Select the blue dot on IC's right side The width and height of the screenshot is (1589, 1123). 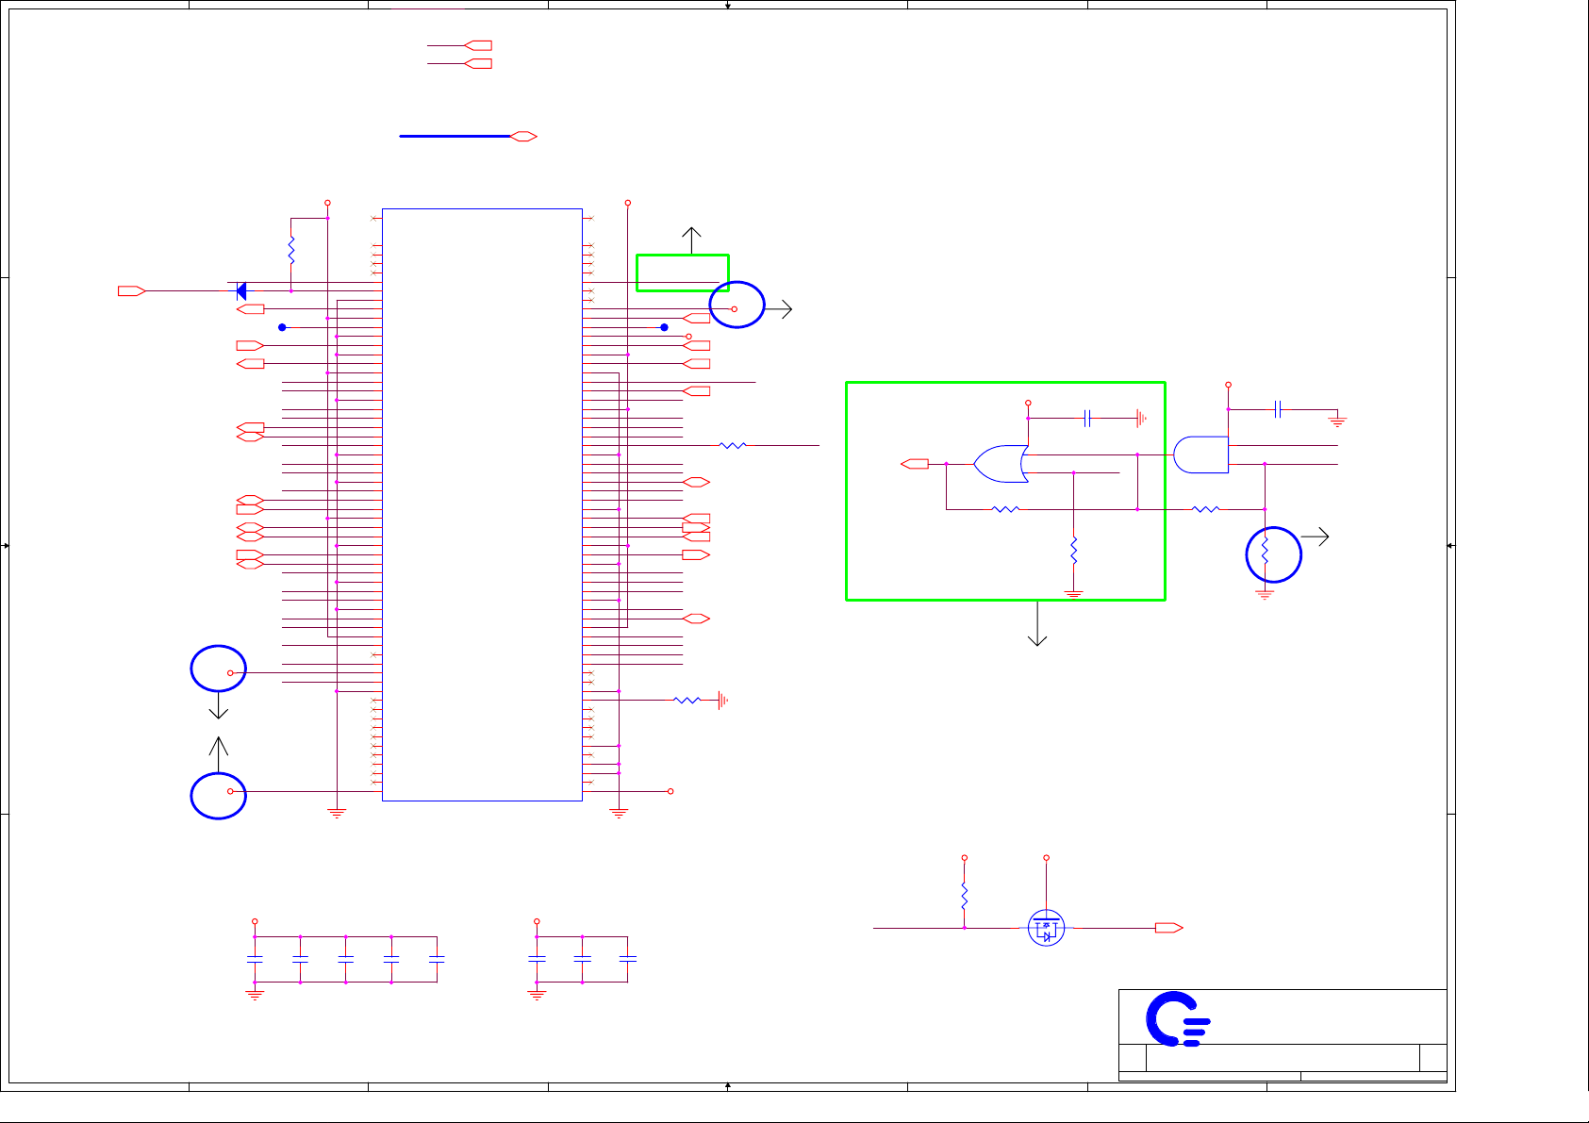coord(664,327)
